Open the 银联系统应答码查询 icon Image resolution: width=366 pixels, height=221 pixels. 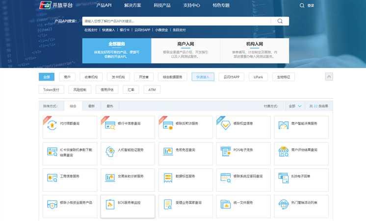[x=226, y=178]
